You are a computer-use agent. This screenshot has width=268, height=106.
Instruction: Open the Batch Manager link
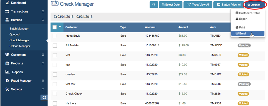pos(19,29)
